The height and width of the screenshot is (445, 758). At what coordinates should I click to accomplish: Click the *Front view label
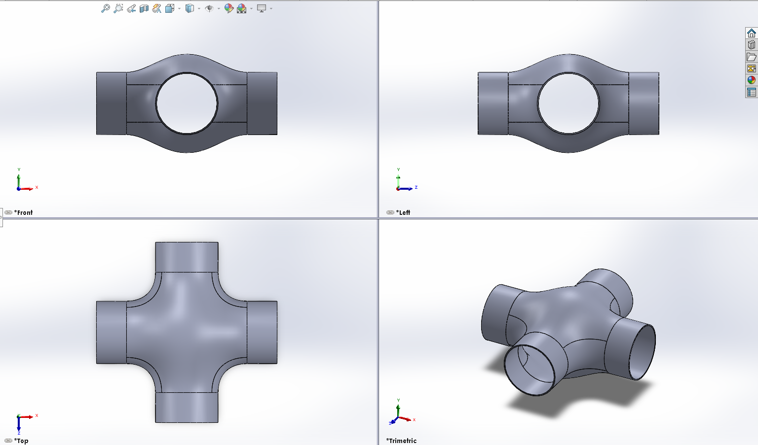click(23, 212)
